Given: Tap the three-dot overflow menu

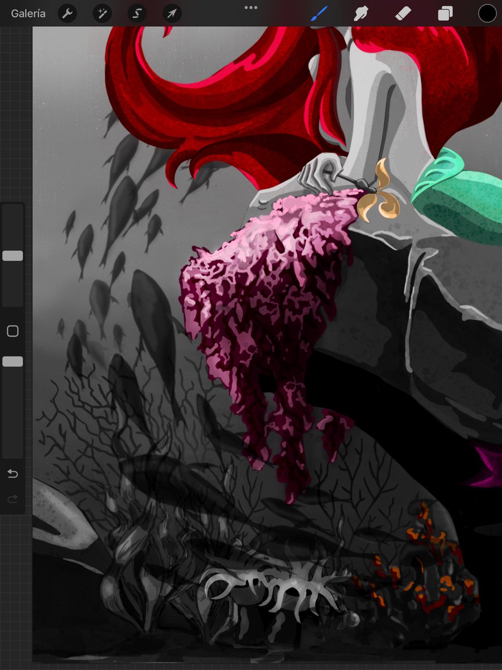Looking at the screenshot, I should (251, 8).
